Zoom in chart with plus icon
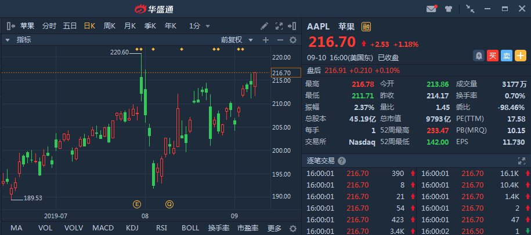This screenshot has width=531, height=235. tap(266, 40)
